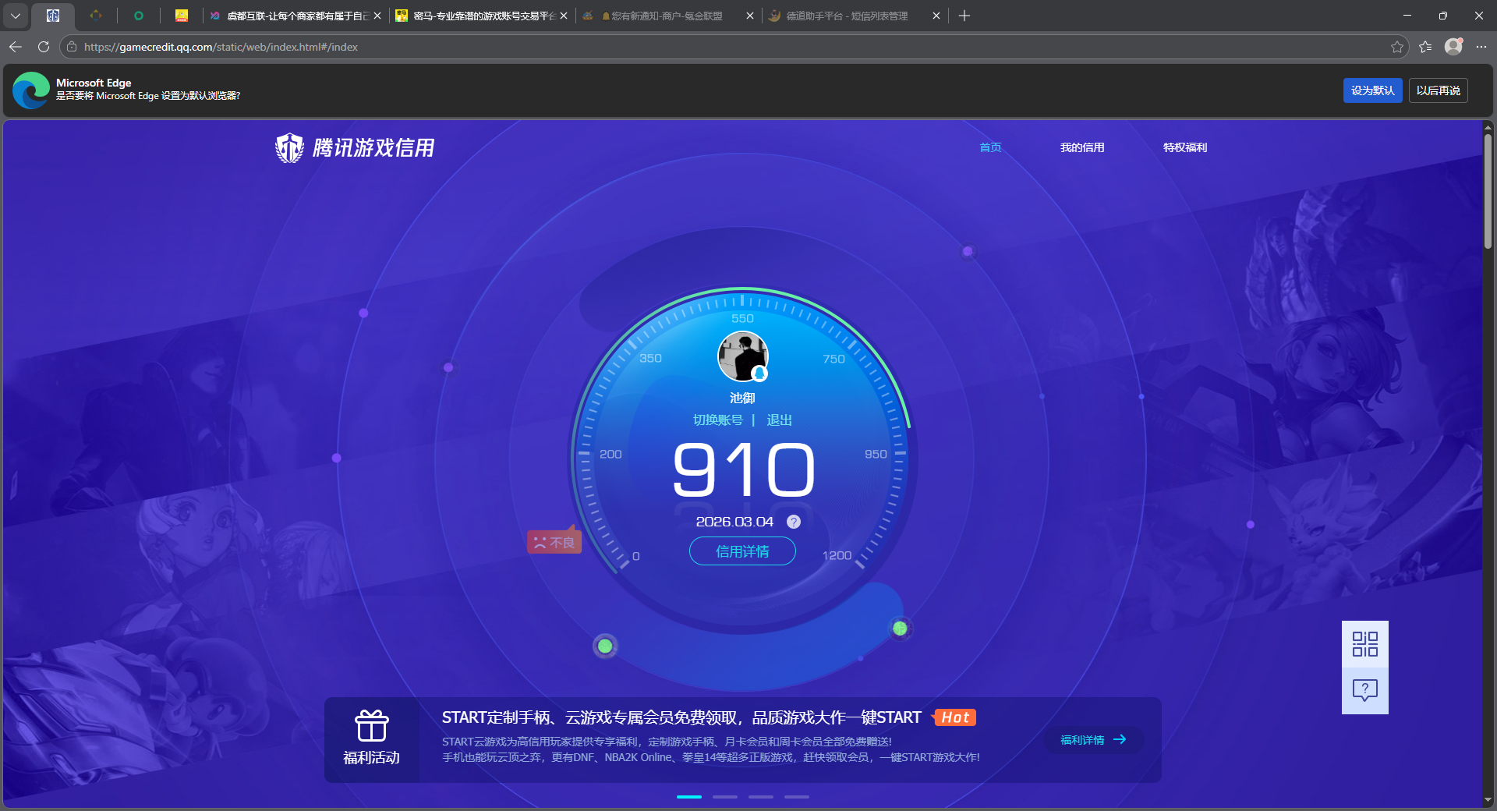Open the browser settings ... menu

(1482, 47)
